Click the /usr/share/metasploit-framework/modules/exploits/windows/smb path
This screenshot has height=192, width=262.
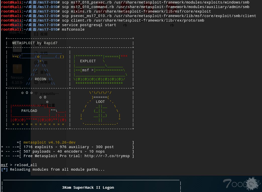[x=182, y=2]
